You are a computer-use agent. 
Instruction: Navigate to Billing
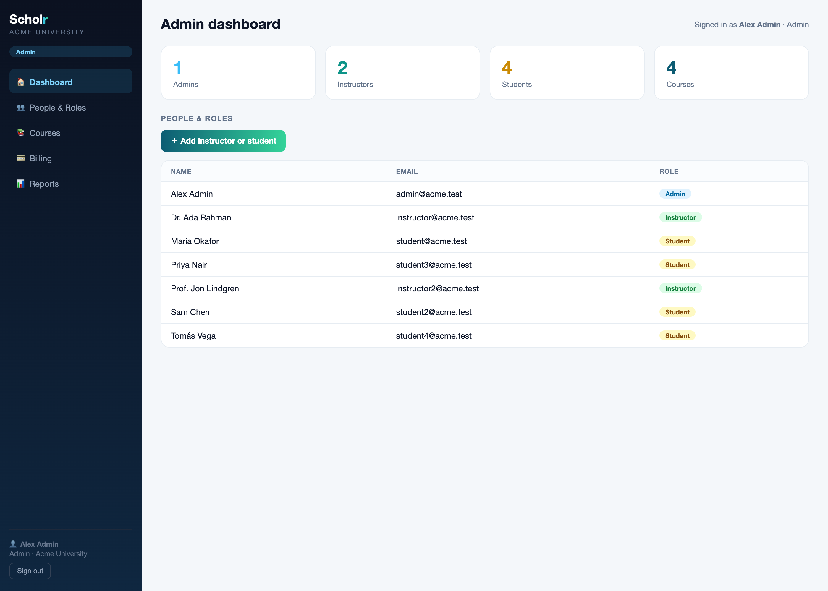coord(71,158)
